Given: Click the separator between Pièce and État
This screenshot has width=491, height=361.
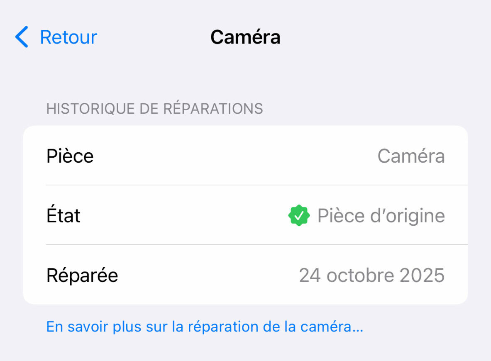Looking at the screenshot, I should 256,185.
